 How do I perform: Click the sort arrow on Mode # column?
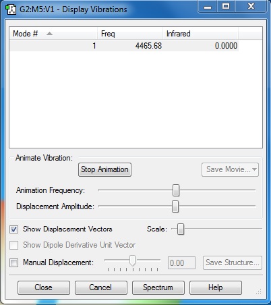click(49, 34)
